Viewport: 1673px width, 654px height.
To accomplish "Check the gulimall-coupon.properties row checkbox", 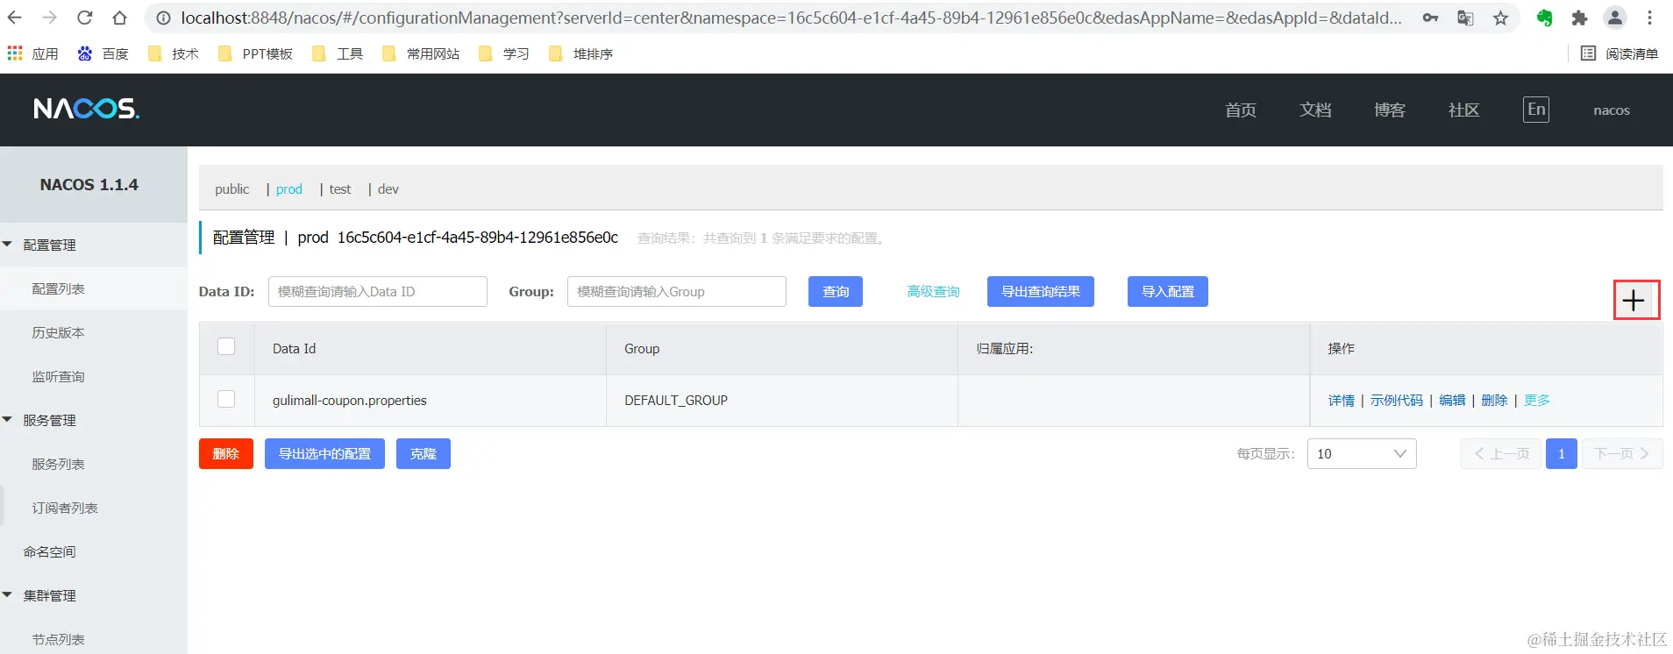I will (x=226, y=399).
